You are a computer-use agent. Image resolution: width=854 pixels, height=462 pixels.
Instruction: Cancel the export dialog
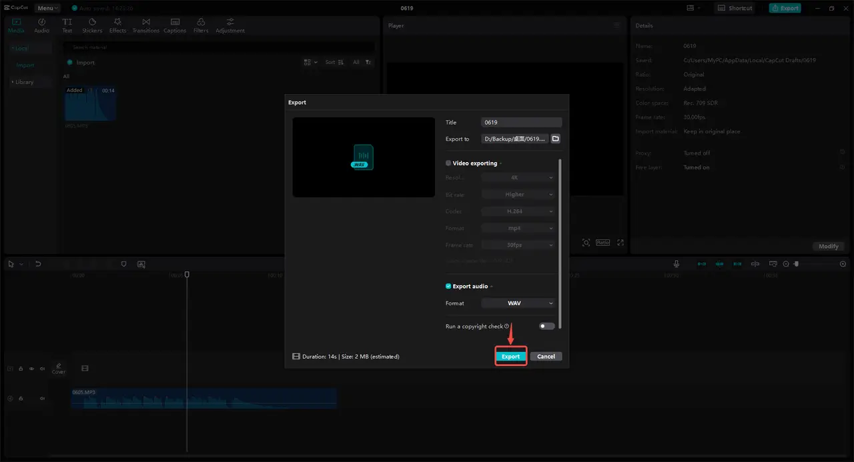tap(546, 357)
